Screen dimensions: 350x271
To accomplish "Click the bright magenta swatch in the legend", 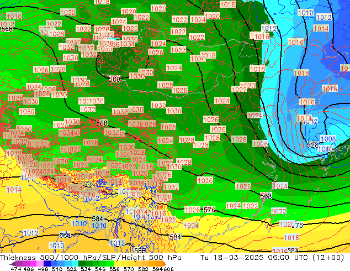I will (x=33, y=263).
